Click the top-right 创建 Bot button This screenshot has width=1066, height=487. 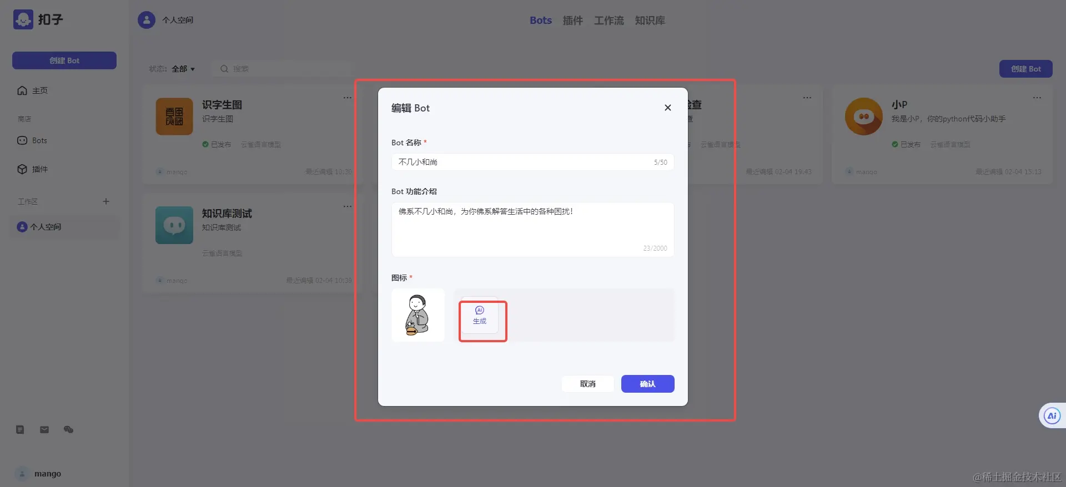coord(1025,69)
